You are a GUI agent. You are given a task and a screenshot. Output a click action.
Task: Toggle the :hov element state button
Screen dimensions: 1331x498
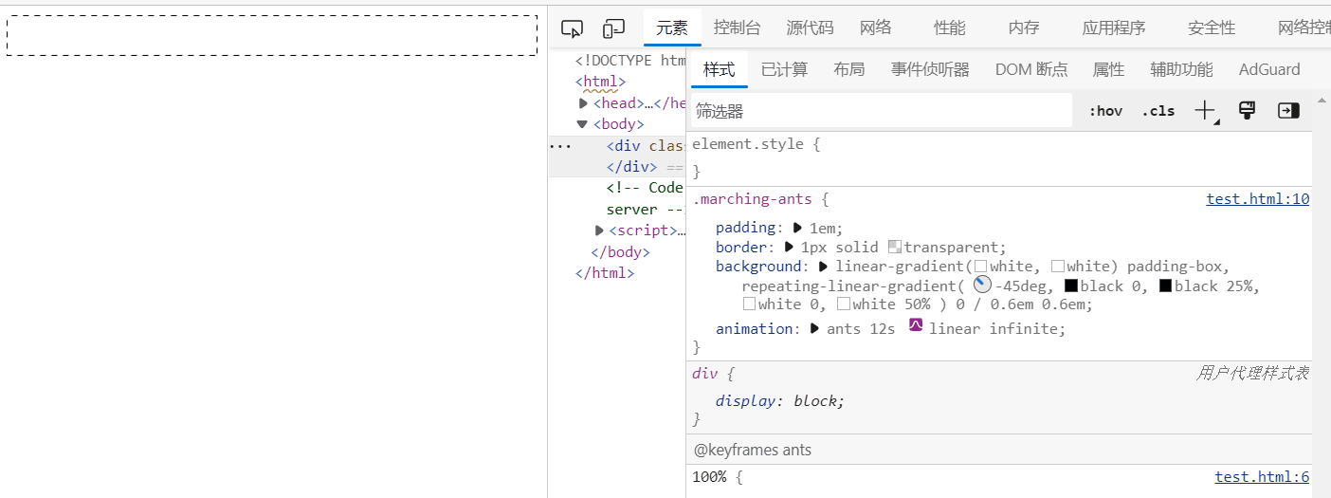click(x=1105, y=111)
